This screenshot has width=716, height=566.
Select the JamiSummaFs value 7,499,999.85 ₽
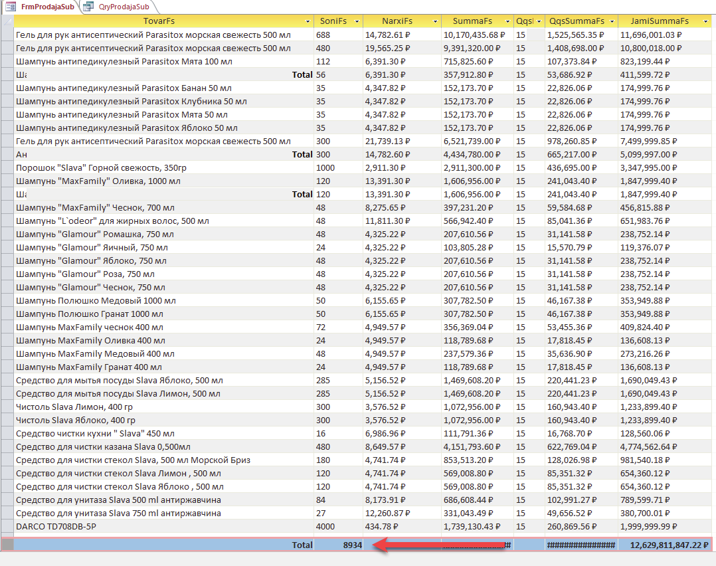click(648, 141)
